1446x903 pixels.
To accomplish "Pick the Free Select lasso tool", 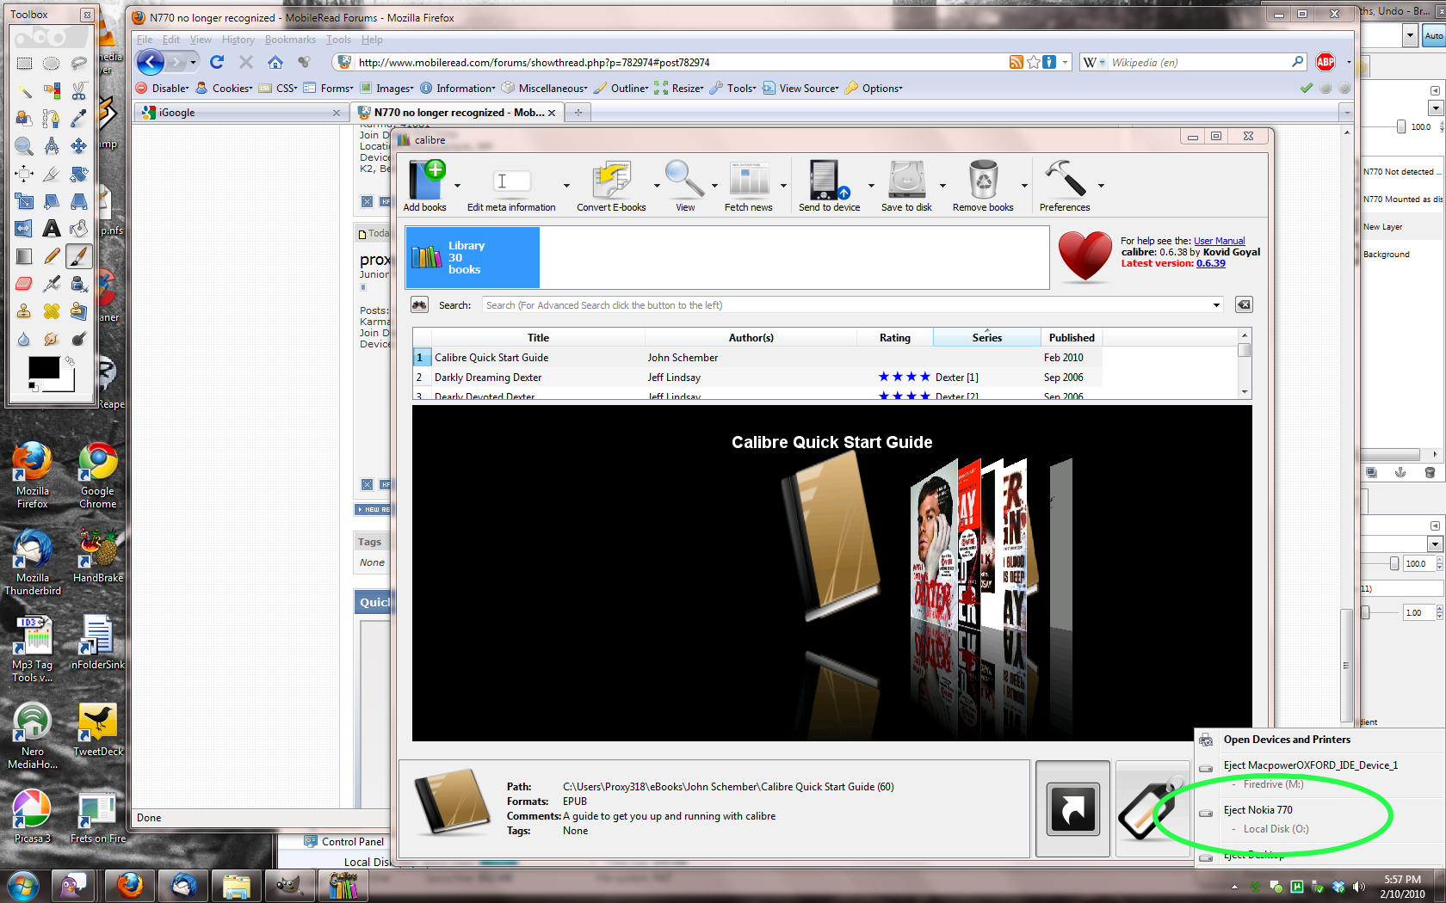I will point(79,63).
